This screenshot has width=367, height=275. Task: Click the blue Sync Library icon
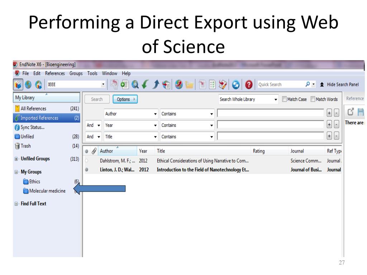pos(236,85)
